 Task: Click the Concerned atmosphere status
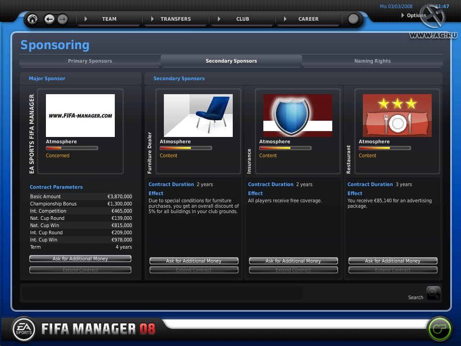click(x=58, y=155)
